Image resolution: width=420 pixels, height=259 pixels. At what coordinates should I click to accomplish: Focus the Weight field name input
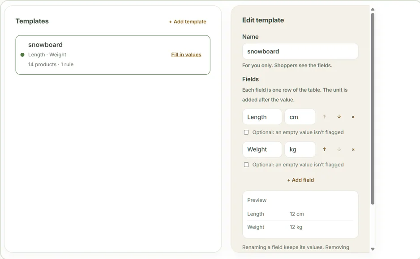click(262, 149)
